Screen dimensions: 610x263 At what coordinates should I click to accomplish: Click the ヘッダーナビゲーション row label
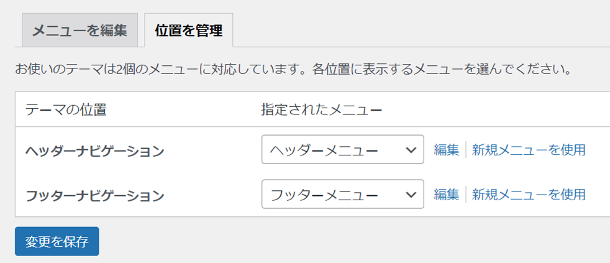[x=94, y=151]
